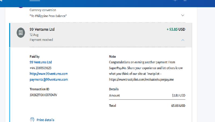Click the 12 Aug date text
Viewport: 215px width, 122px height.
pyautogui.click(x=34, y=35)
